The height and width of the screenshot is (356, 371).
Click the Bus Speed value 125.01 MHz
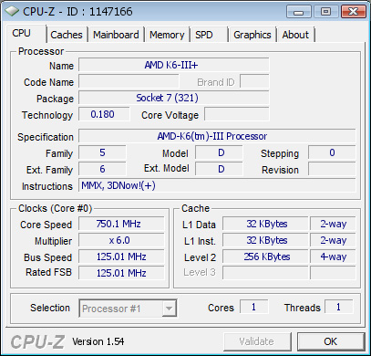121,257
